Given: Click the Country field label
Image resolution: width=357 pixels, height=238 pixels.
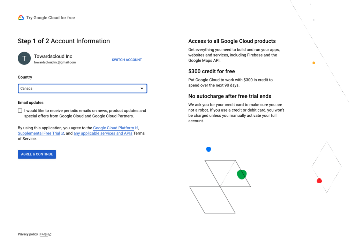Looking at the screenshot, I should (x=25, y=77).
